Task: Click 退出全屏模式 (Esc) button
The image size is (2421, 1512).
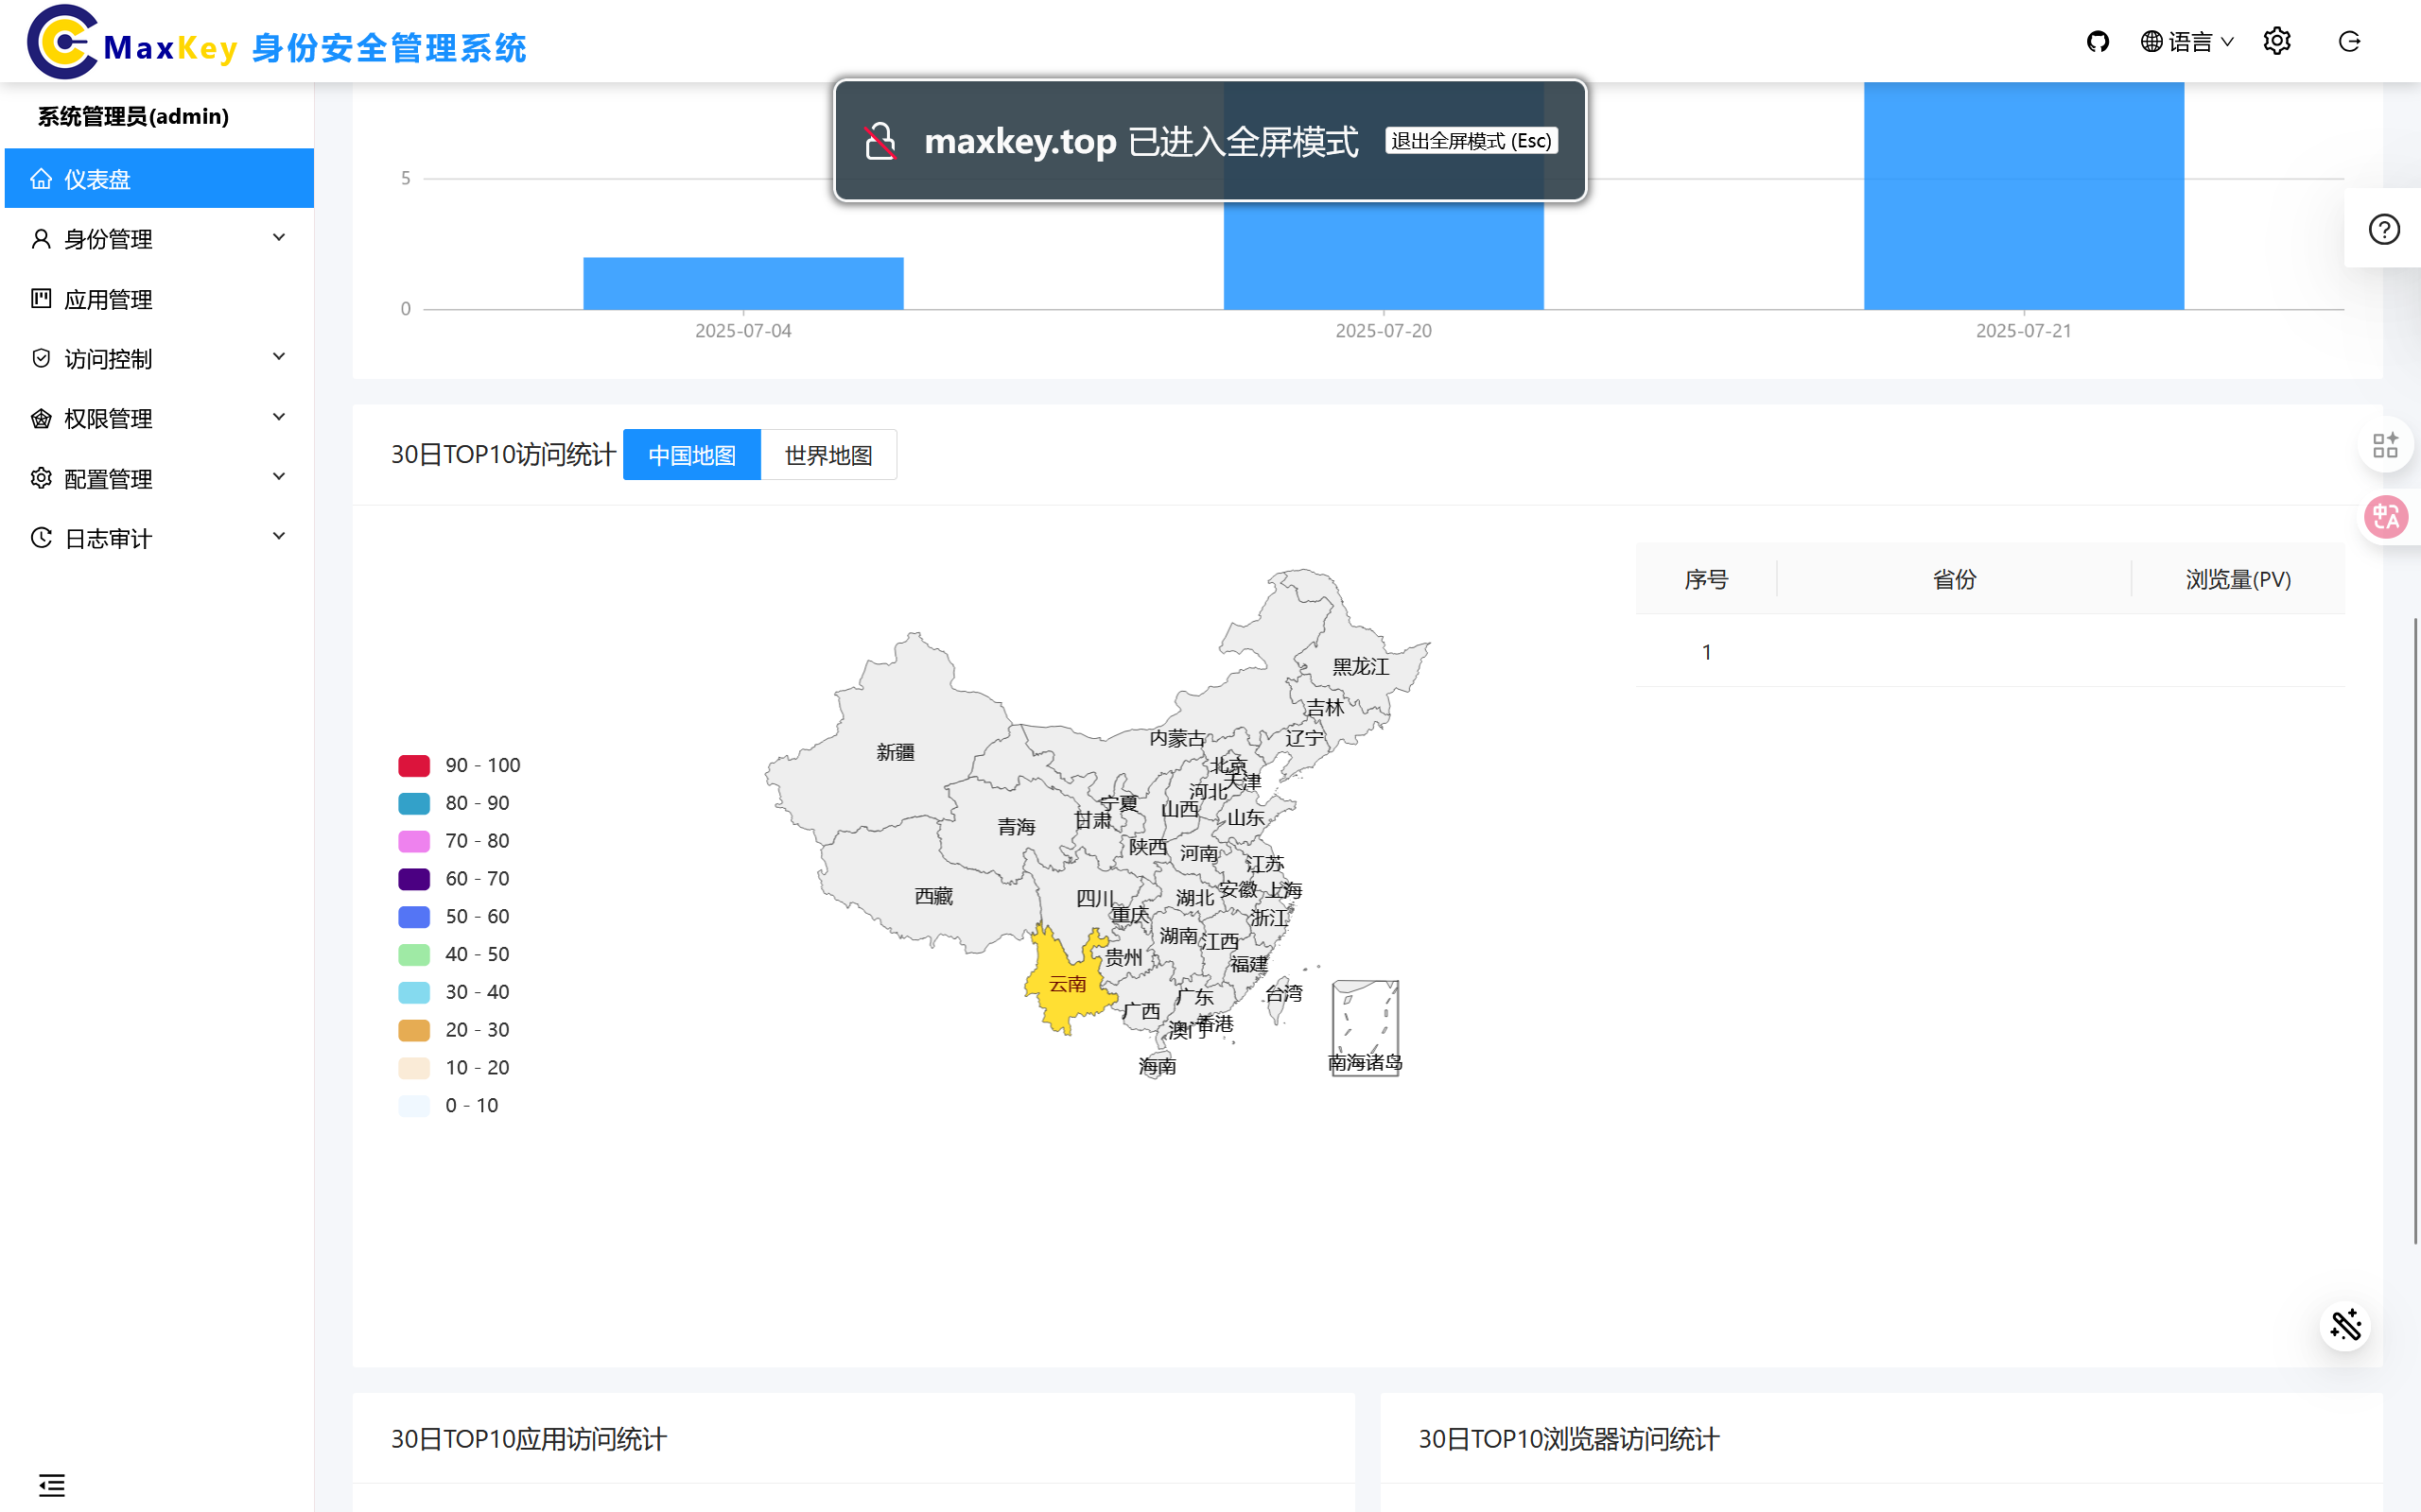Action: click(x=1471, y=140)
